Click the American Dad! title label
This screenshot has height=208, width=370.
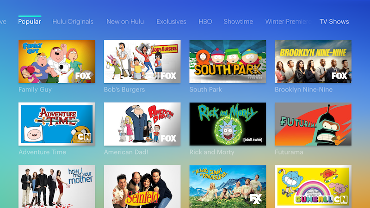126,152
